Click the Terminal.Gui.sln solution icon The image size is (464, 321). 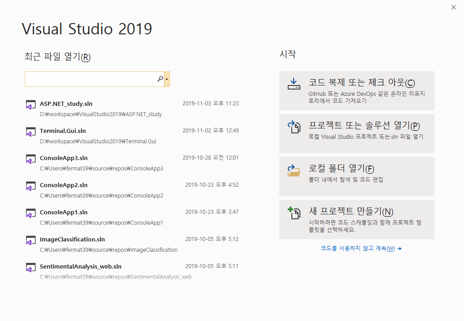30,132
